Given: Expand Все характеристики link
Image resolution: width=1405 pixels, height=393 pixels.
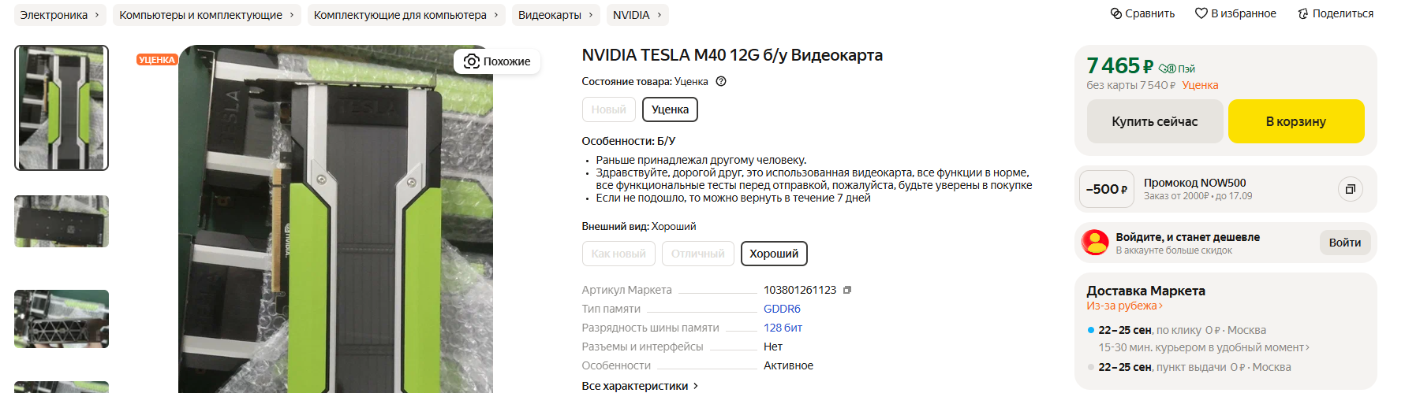Looking at the screenshot, I should (x=640, y=386).
